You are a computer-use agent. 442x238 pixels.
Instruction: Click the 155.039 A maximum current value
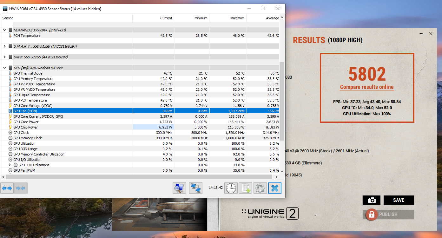click(x=235, y=116)
